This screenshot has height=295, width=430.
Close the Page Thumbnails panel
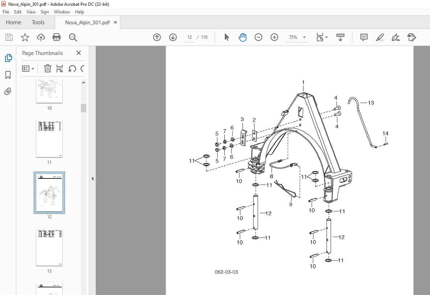coord(78,53)
